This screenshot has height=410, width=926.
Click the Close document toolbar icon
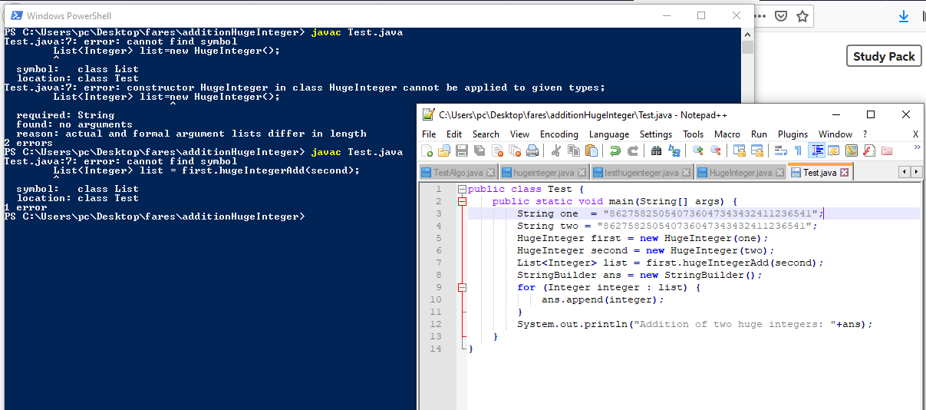coord(497,150)
